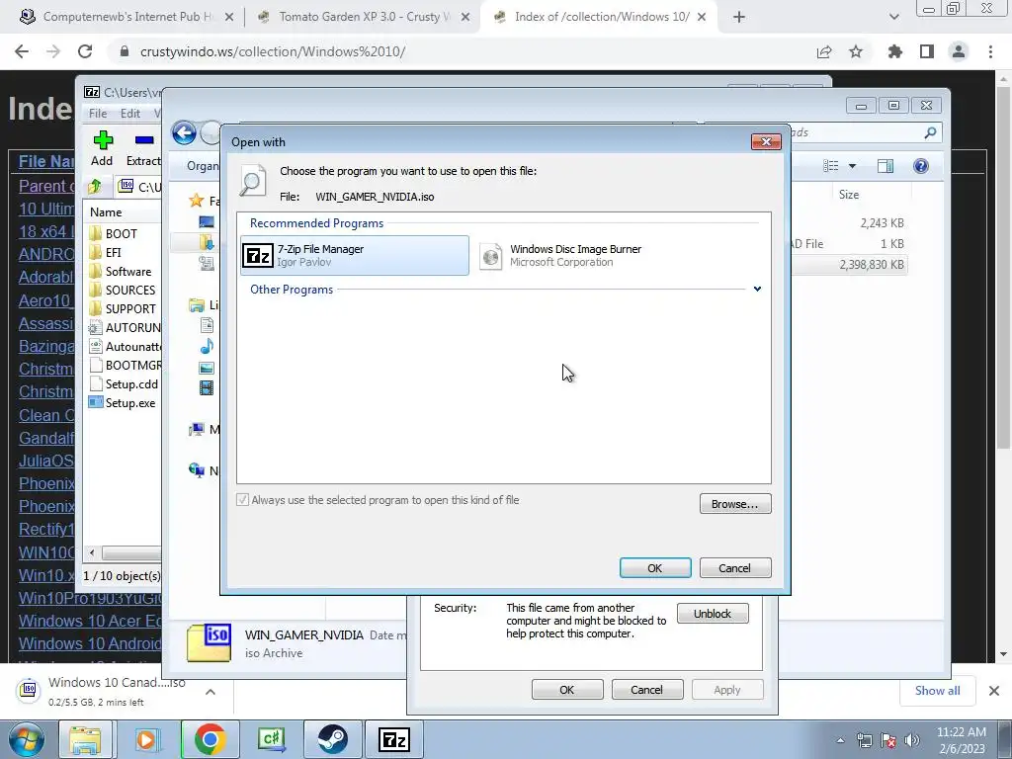Click Add icon in 7-Zip toolbar
This screenshot has width=1012, height=759.
pyautogui.click(x=102, y=148)
